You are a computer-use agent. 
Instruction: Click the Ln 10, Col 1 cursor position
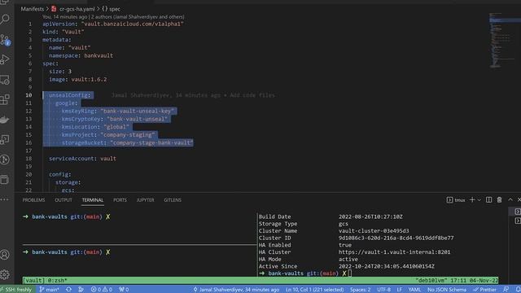315,290
